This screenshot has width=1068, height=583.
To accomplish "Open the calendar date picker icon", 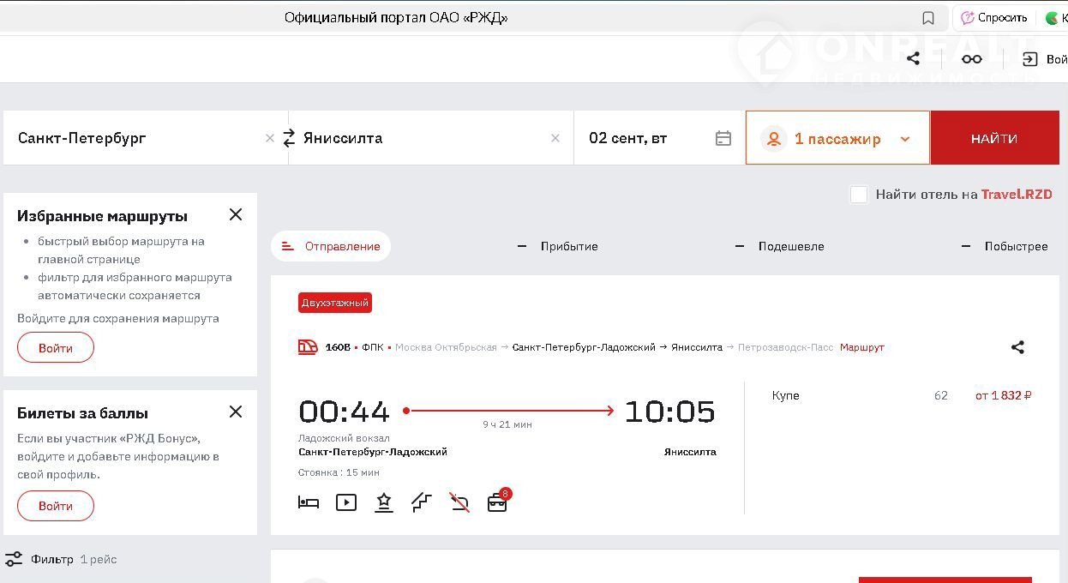I will point(723,138).
